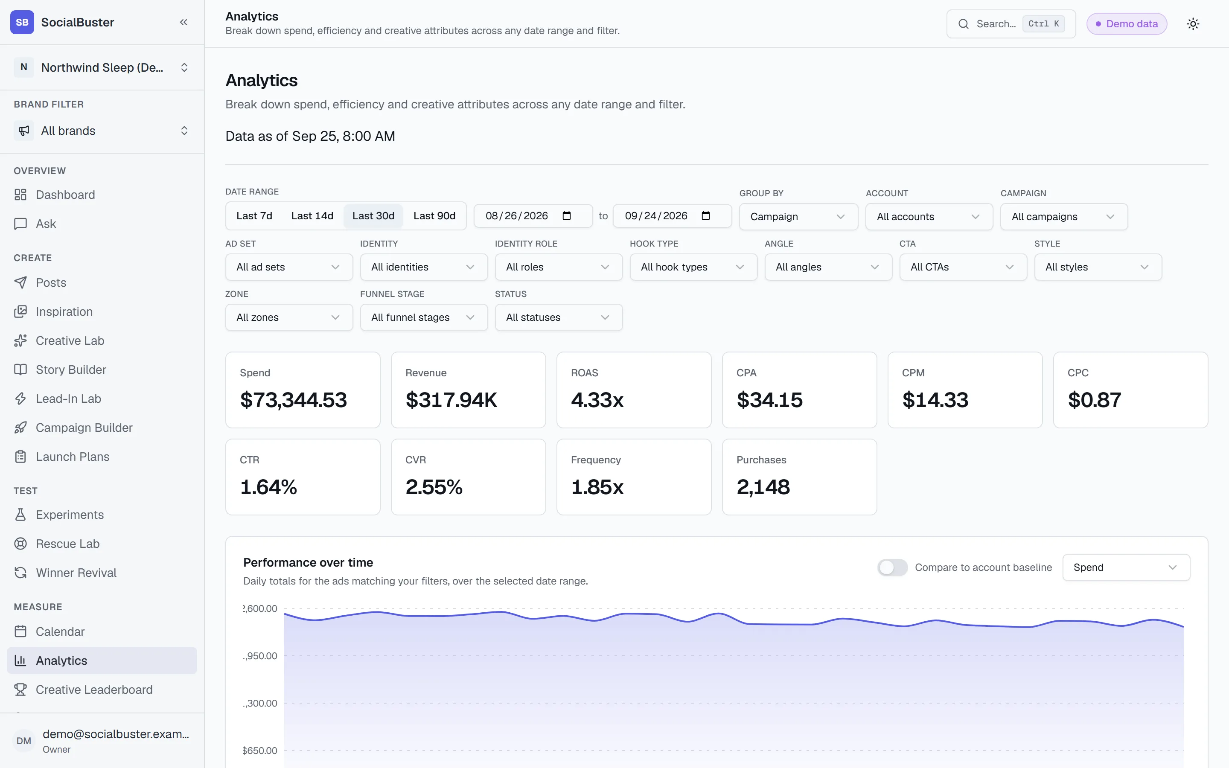The height and width of the screenshot is (768, 1229).
Task: Open the All styles dropdown
Action: click(x=1098, y=267)
